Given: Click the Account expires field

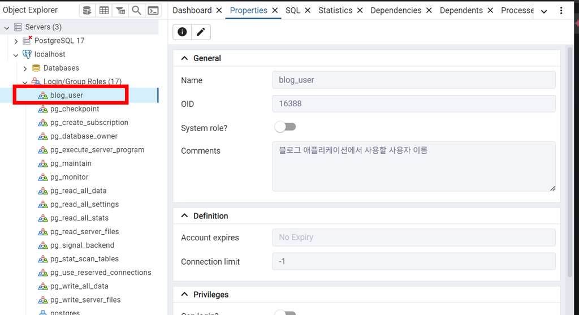Looking at the screenshot, I should tap(414, 238).
